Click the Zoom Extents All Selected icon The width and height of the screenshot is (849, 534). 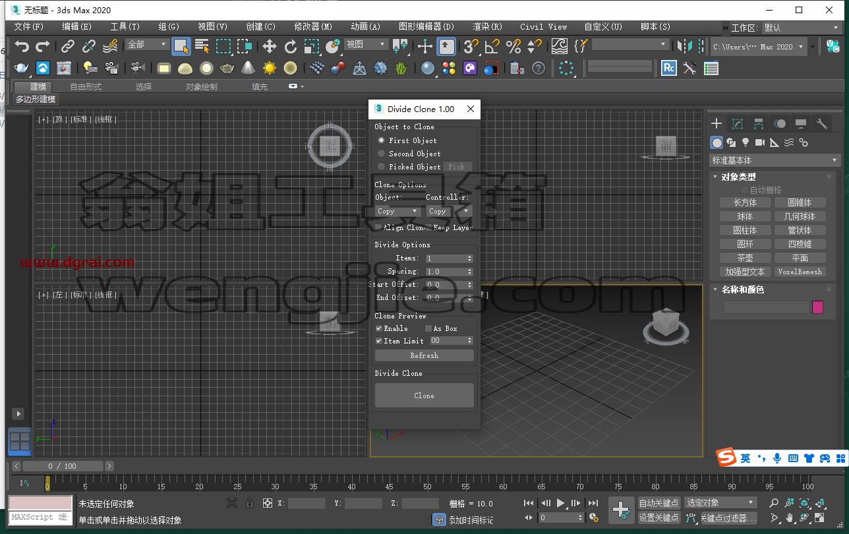819,503
